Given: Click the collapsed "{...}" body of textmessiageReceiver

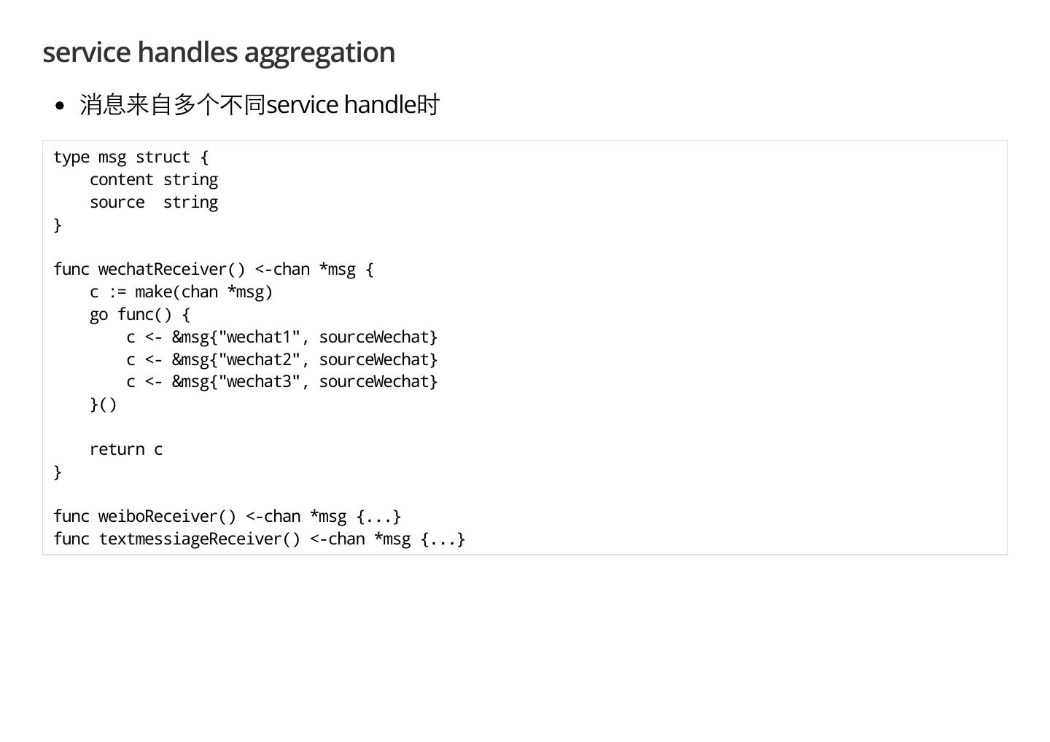Looking at the screenshot, I should tap(443, 539).
